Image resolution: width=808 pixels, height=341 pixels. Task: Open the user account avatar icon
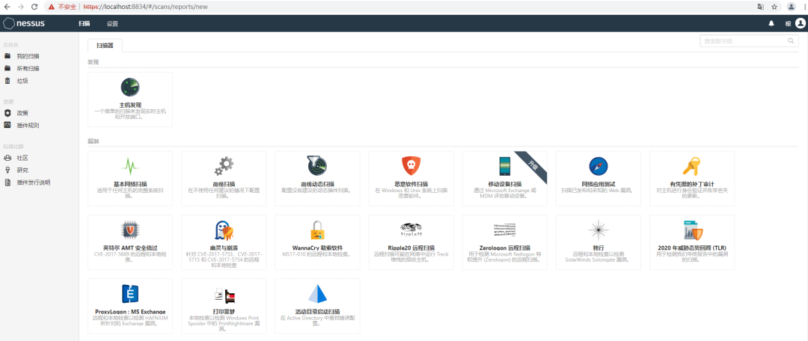[x=801, y=23]
